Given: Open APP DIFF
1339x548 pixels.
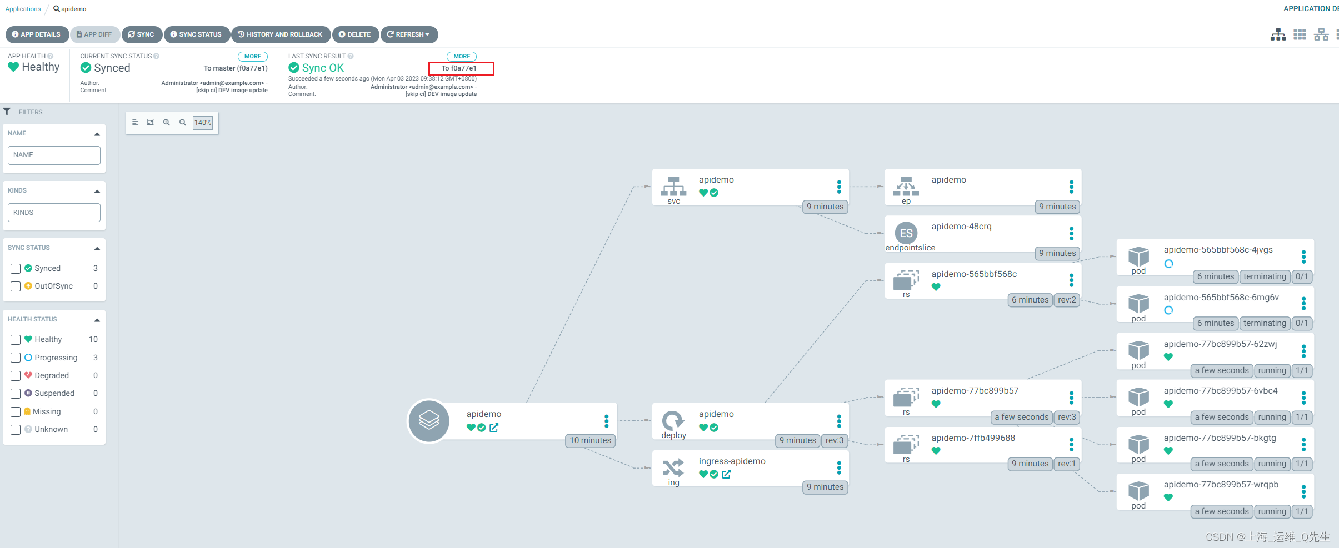Looking at the screenshot, I should point(94,34).
